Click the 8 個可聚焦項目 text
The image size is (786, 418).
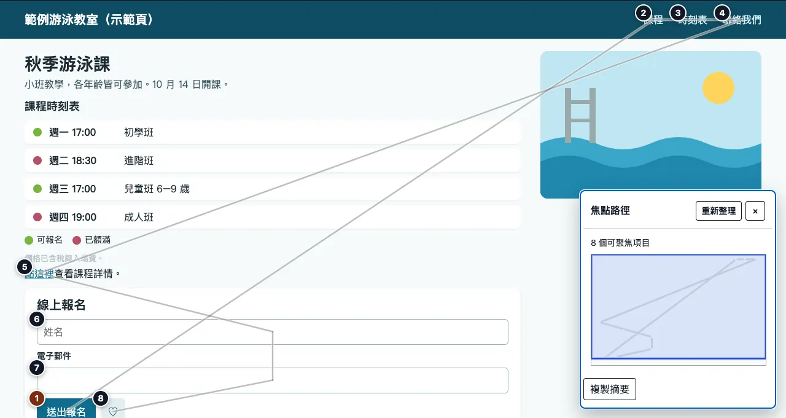pos(620,243)
